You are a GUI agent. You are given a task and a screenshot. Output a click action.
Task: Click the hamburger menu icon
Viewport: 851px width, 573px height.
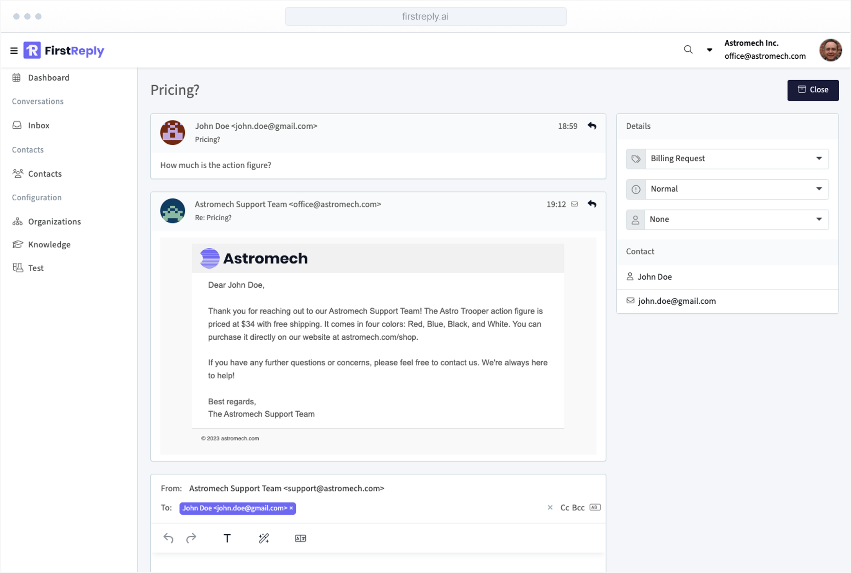point(14,51)
